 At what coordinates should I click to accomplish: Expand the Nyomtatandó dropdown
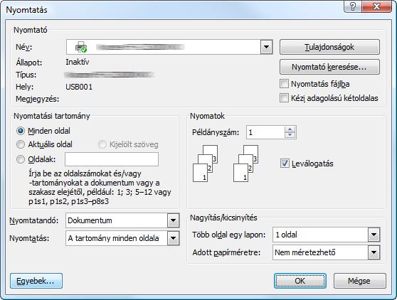[x=173, y=220]
